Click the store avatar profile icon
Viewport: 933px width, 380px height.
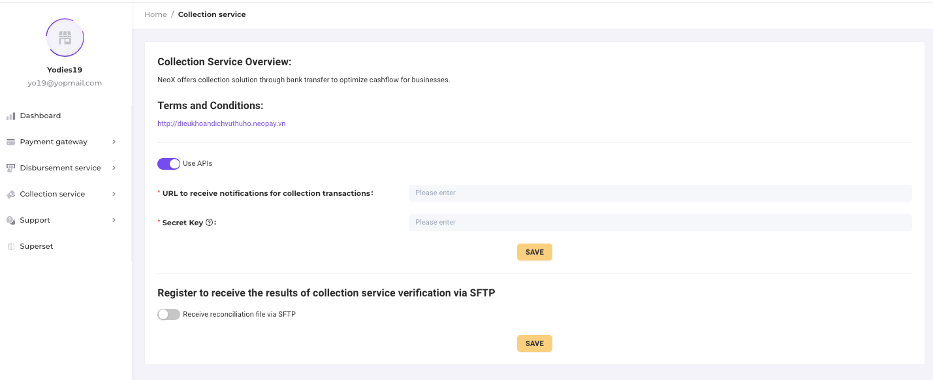click(65, 37)
